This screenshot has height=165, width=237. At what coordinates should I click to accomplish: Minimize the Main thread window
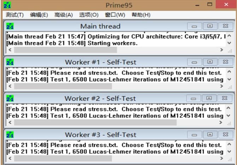(x=194, y=26)
